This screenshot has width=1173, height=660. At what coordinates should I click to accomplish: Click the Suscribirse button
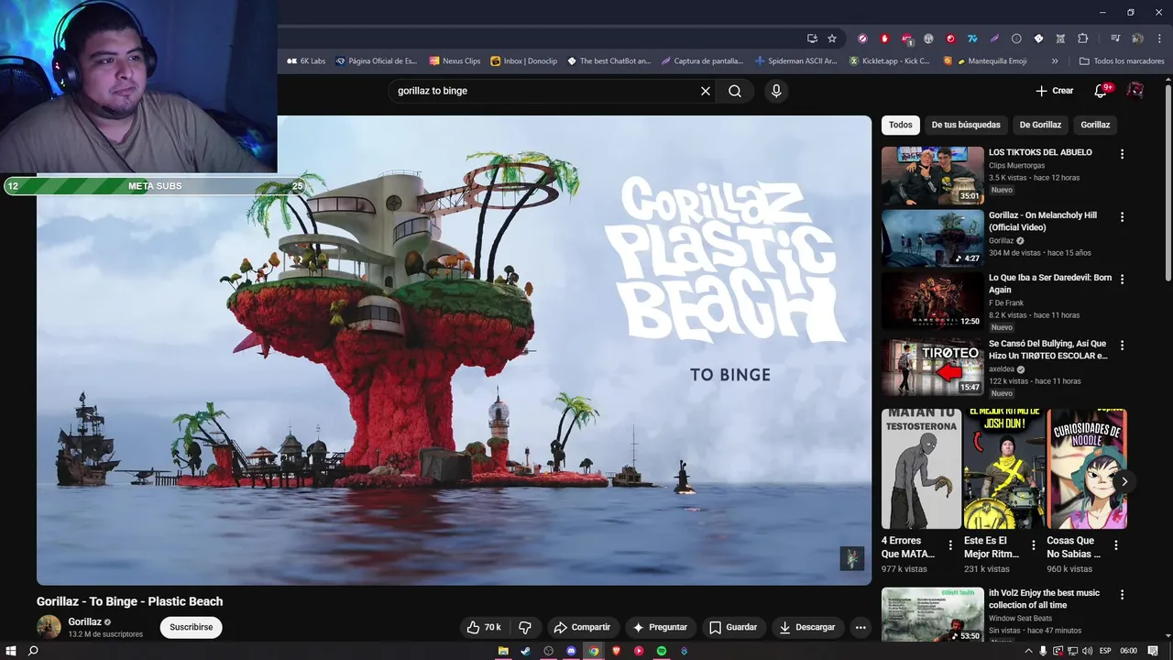coord(191,627)
